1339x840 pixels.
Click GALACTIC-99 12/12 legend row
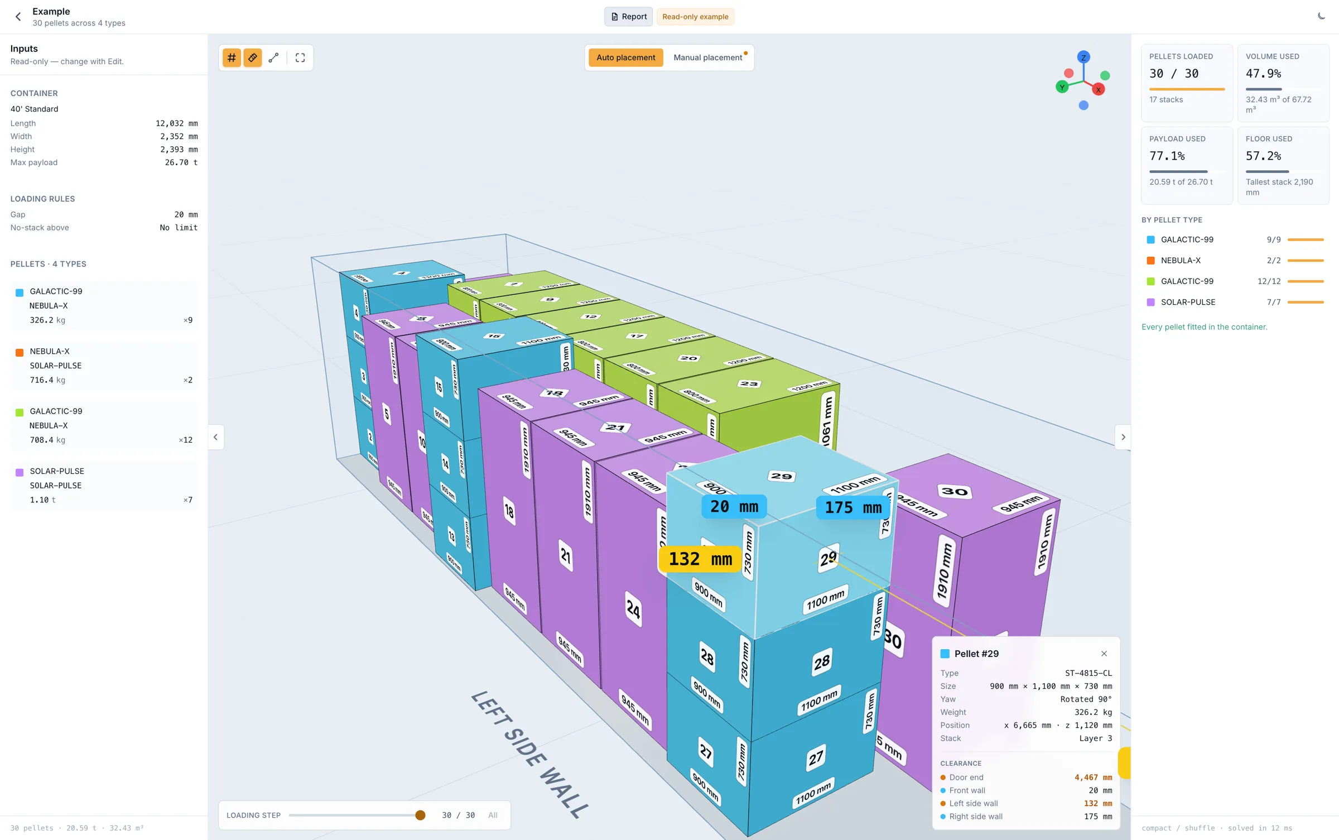coord(1235,281)
